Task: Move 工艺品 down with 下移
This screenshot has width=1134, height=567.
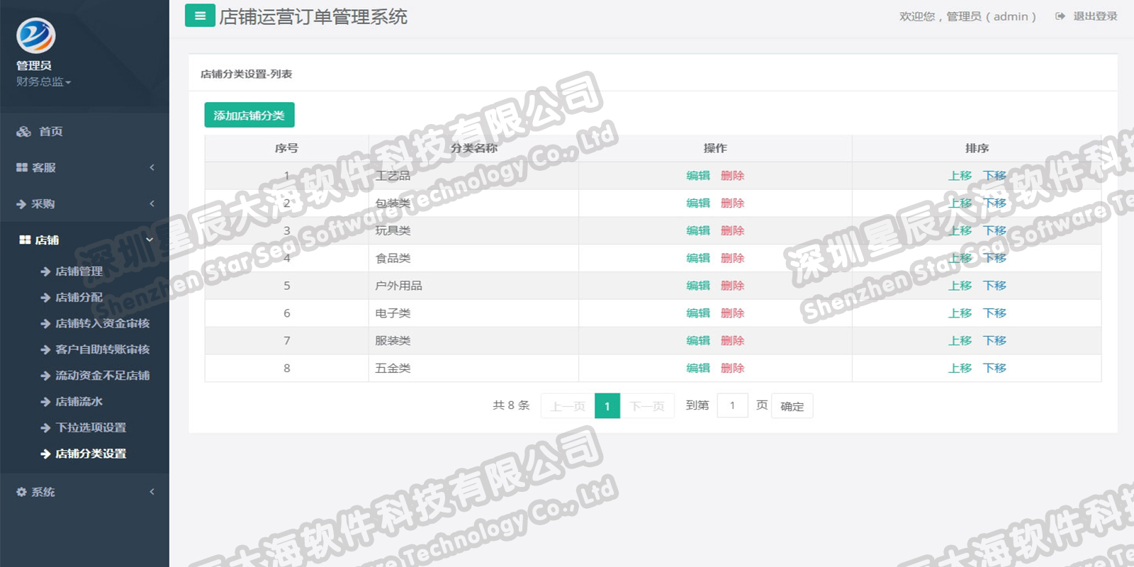Action: (x=994, y=176)
